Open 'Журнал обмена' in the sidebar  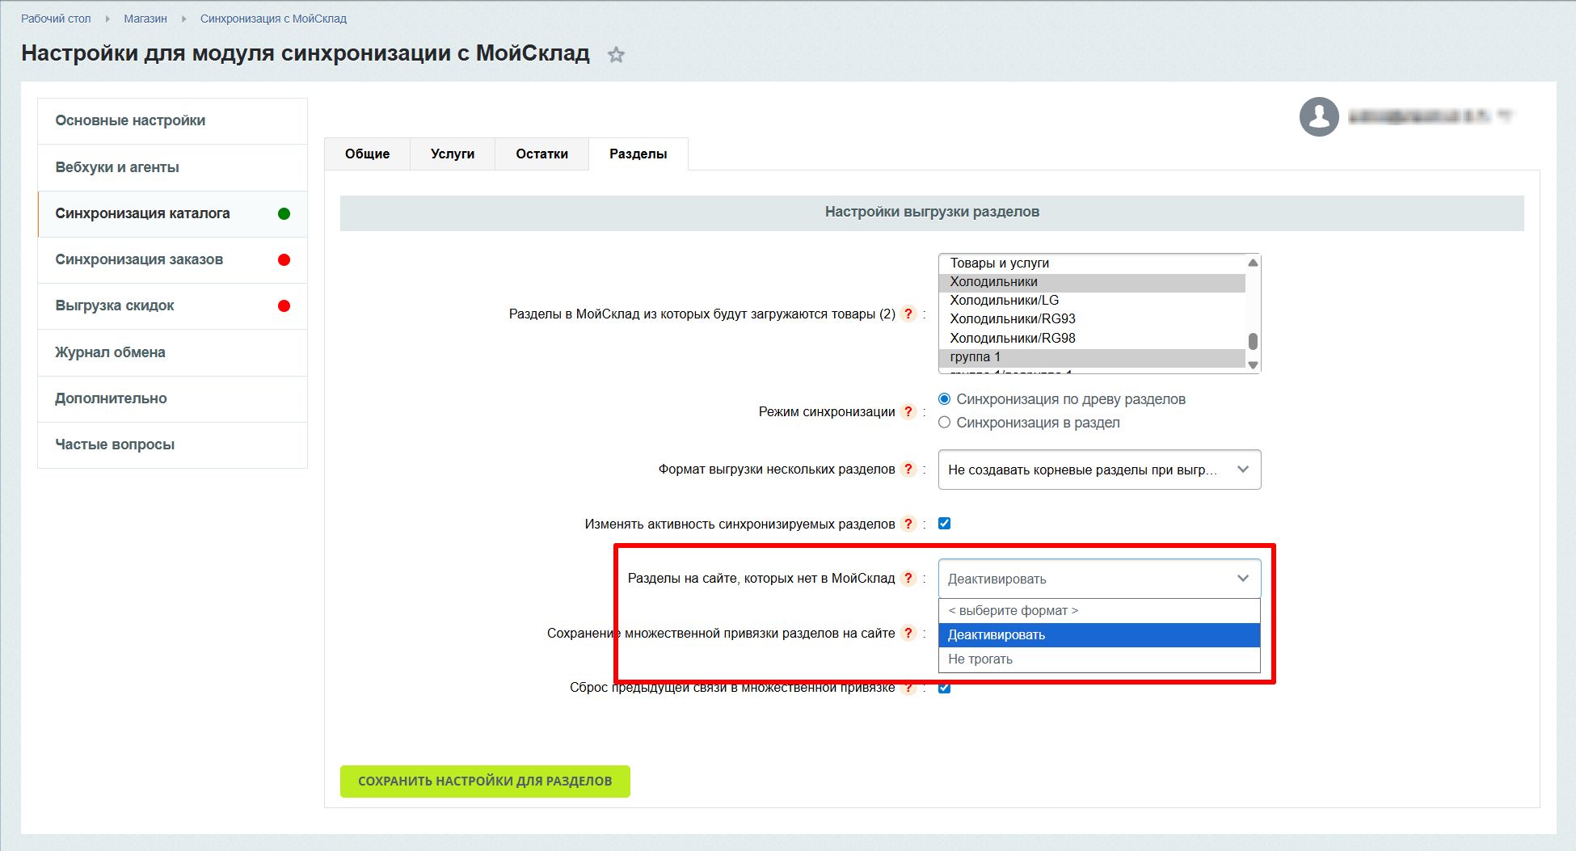pyautogui.click(x=172, y=352)
